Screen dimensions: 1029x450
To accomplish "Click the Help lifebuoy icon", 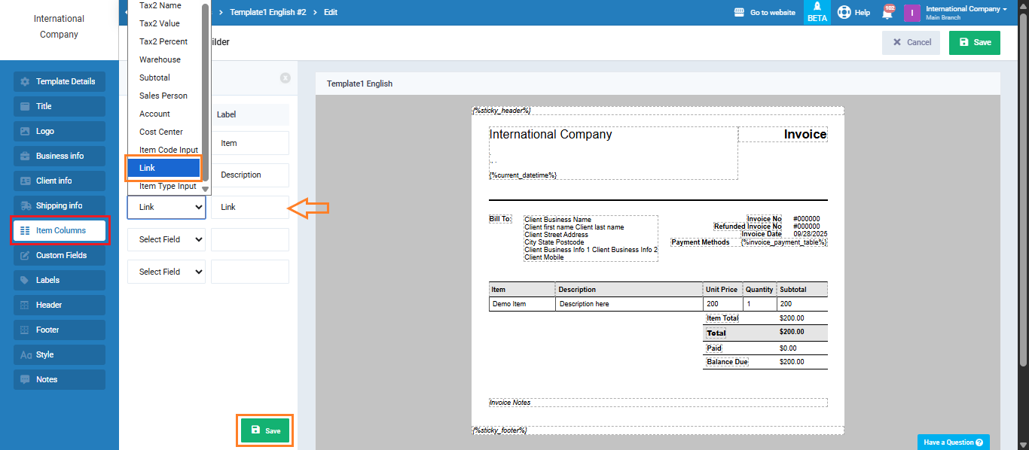I will pyautogui.click(x=844, y=13).
